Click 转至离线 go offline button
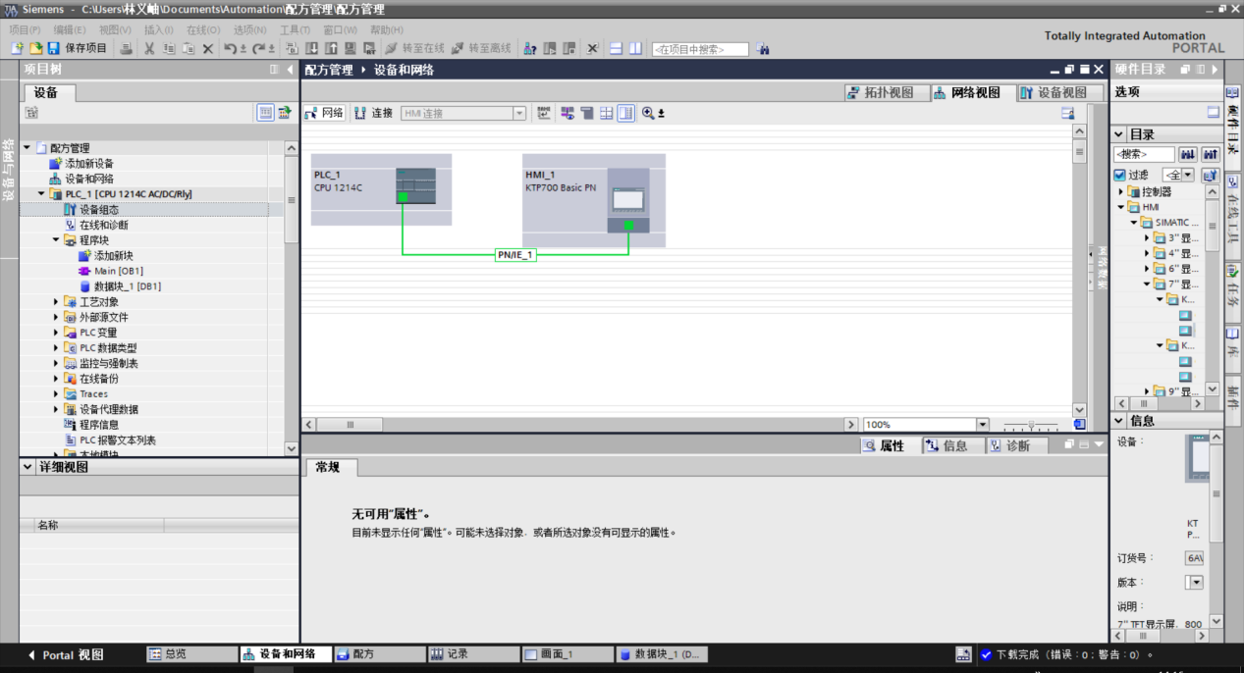The width and height of the screenshot is (1244, 673). (x=481, y=48)
